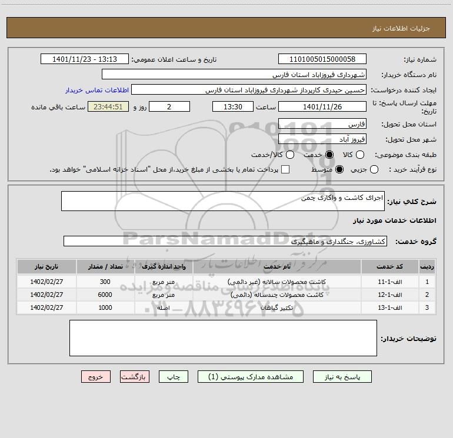This screenshot has height=438, width=453.
Task: Select the کالا radio button
Action: (x=359, y=155)
